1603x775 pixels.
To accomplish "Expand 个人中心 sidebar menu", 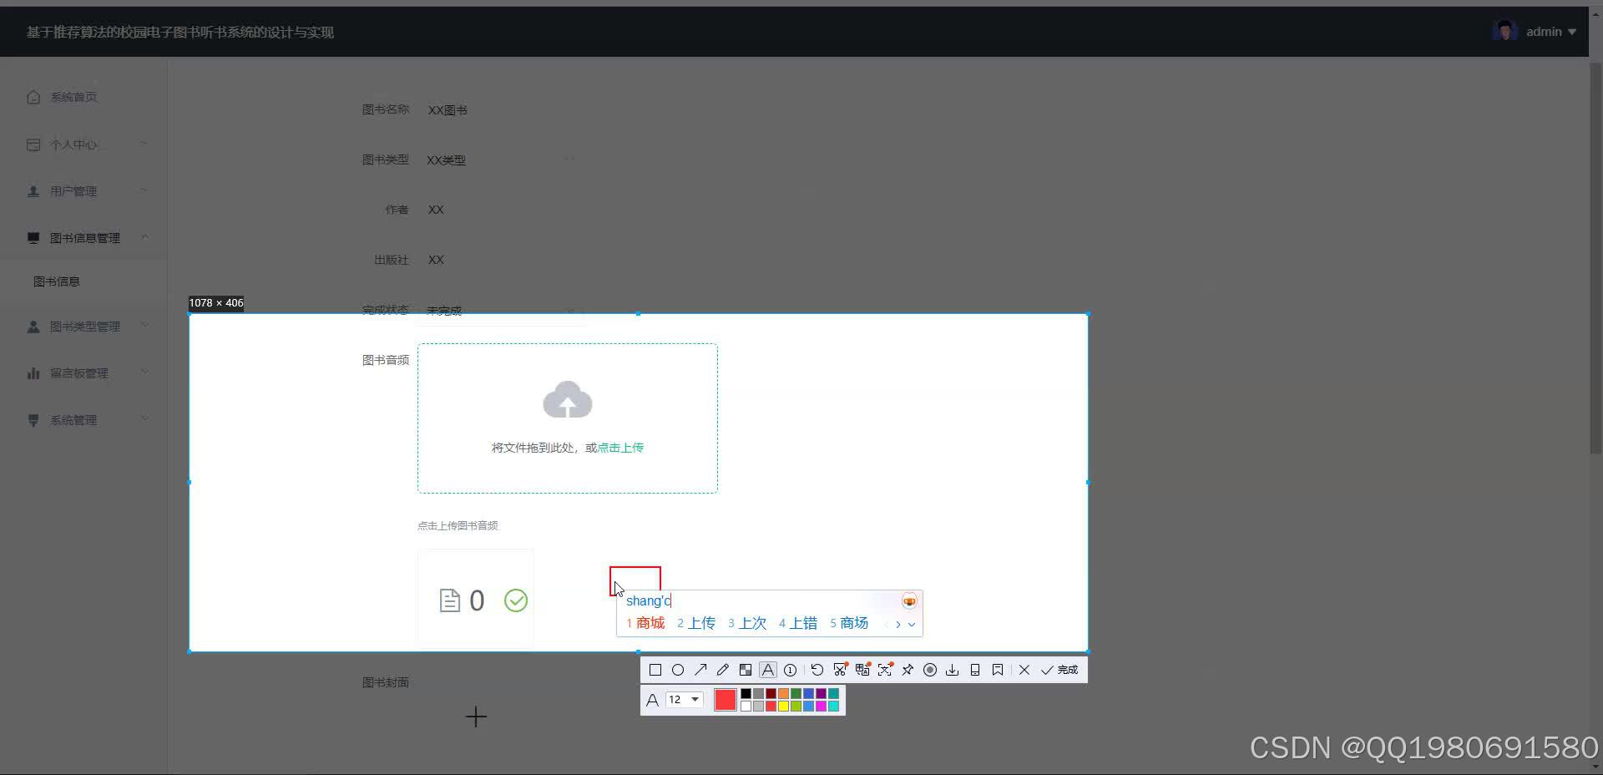I will 83,144.
